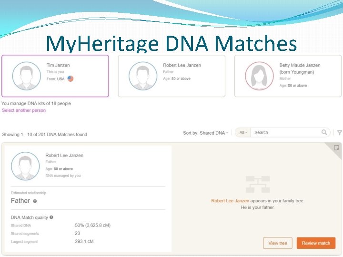Open the All search scope dropdown
The height and width of the screenshot is (257, 343).
pyautogui.click(x=243, y=132)
